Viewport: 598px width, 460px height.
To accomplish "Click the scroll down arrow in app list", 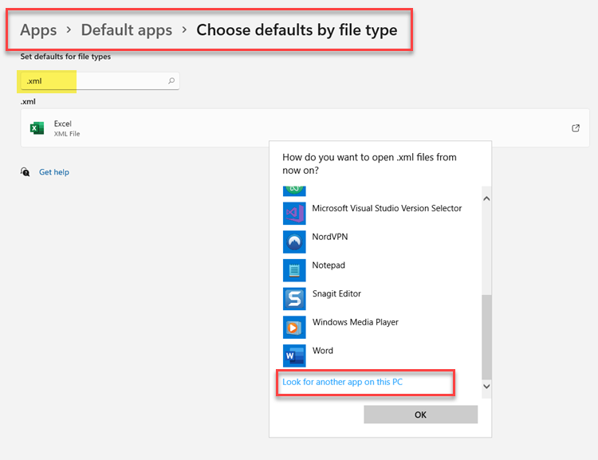I will [x=486, y=386].
